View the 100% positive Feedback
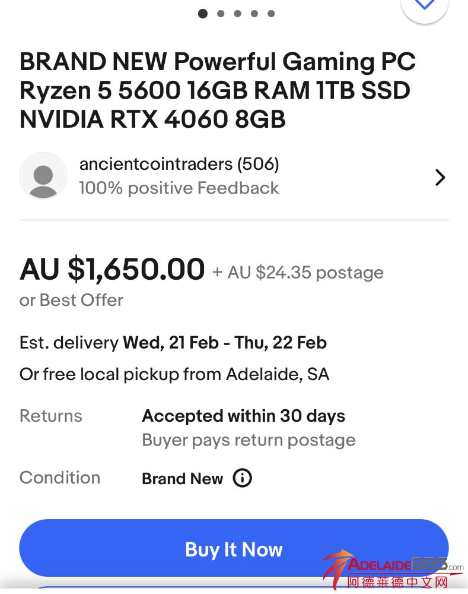Screen dimensions: 468x594 coord(179,188)
